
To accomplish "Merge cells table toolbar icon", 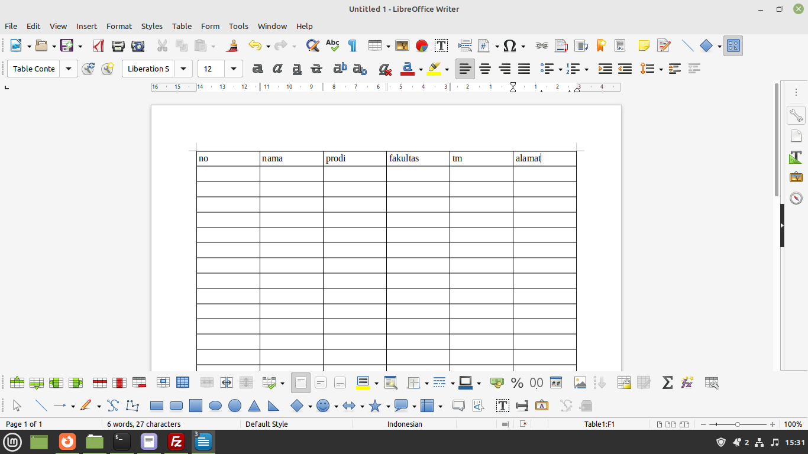I will [207, 383].
